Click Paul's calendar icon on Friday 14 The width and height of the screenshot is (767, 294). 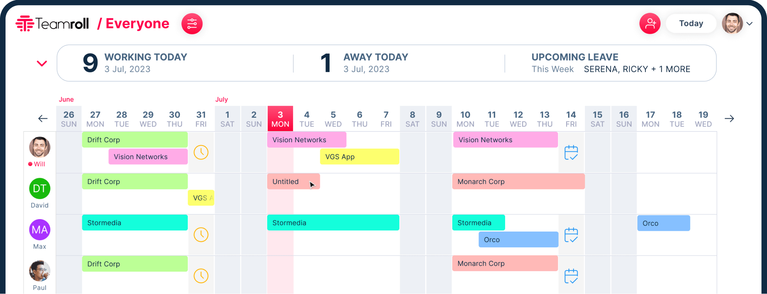[x=571, y=275]
